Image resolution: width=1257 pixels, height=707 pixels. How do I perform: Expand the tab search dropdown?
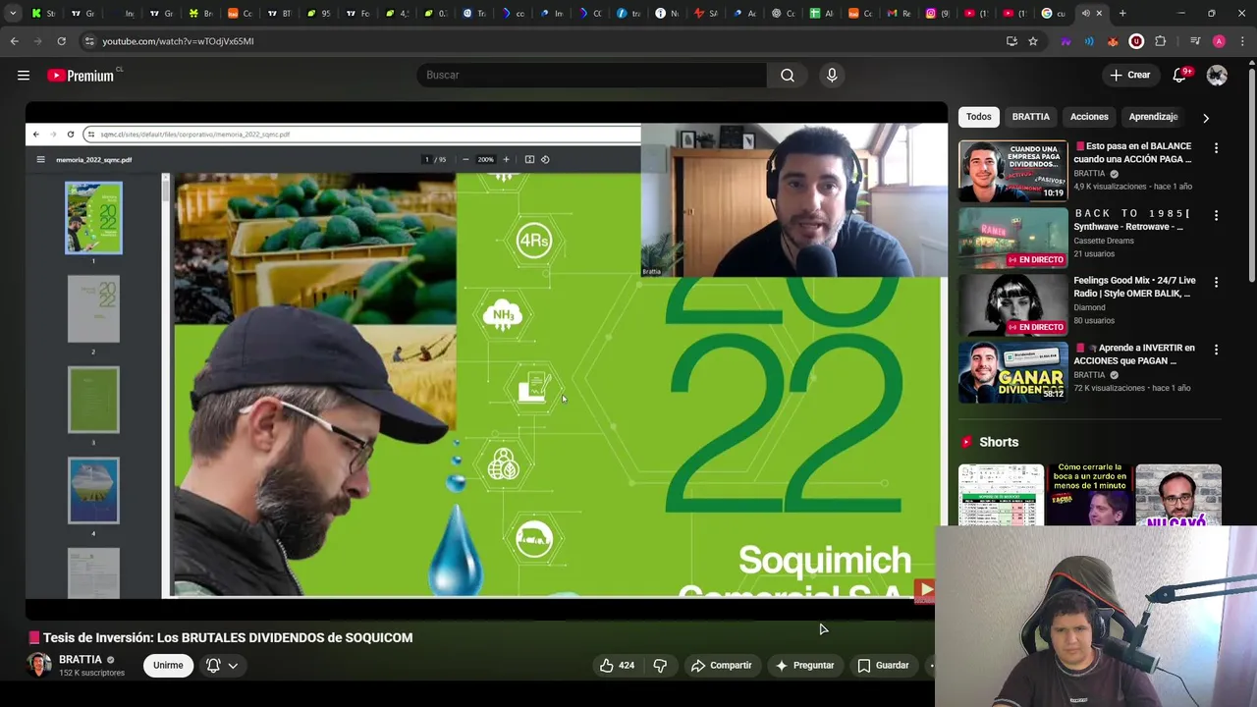click(13, 14)
